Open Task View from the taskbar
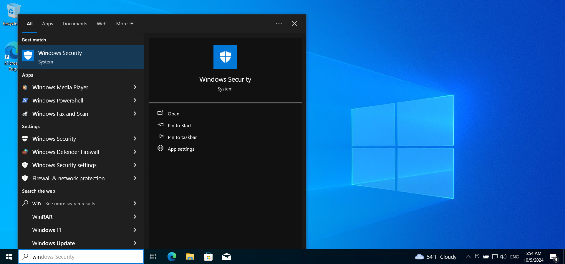Image resolution: width=565 pixels, height=264 pixels. click(153, 257)
